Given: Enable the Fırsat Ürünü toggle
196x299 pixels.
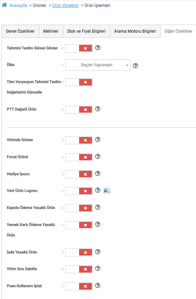Looking at the screenshot, I should [79, 157].
